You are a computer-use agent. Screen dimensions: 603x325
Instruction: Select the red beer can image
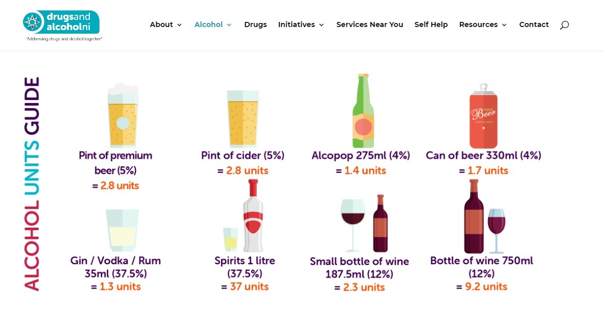[x=484, y=116]
